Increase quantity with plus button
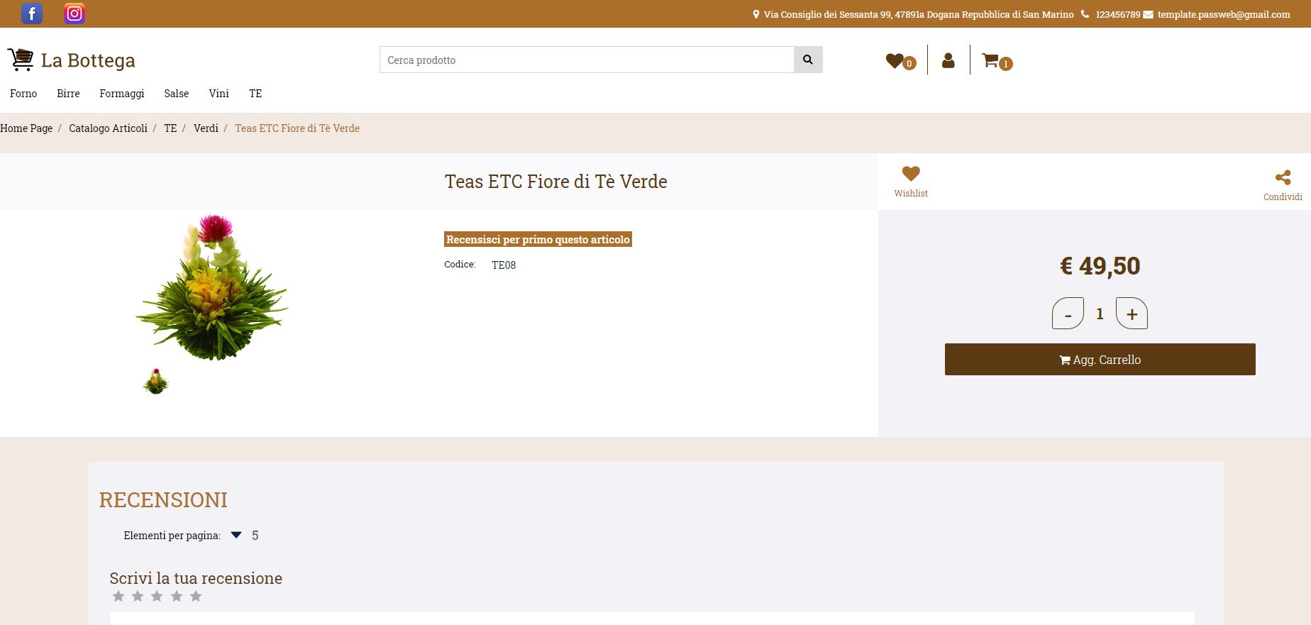This screenshot has height=625, width=1311. (1132, 314)
